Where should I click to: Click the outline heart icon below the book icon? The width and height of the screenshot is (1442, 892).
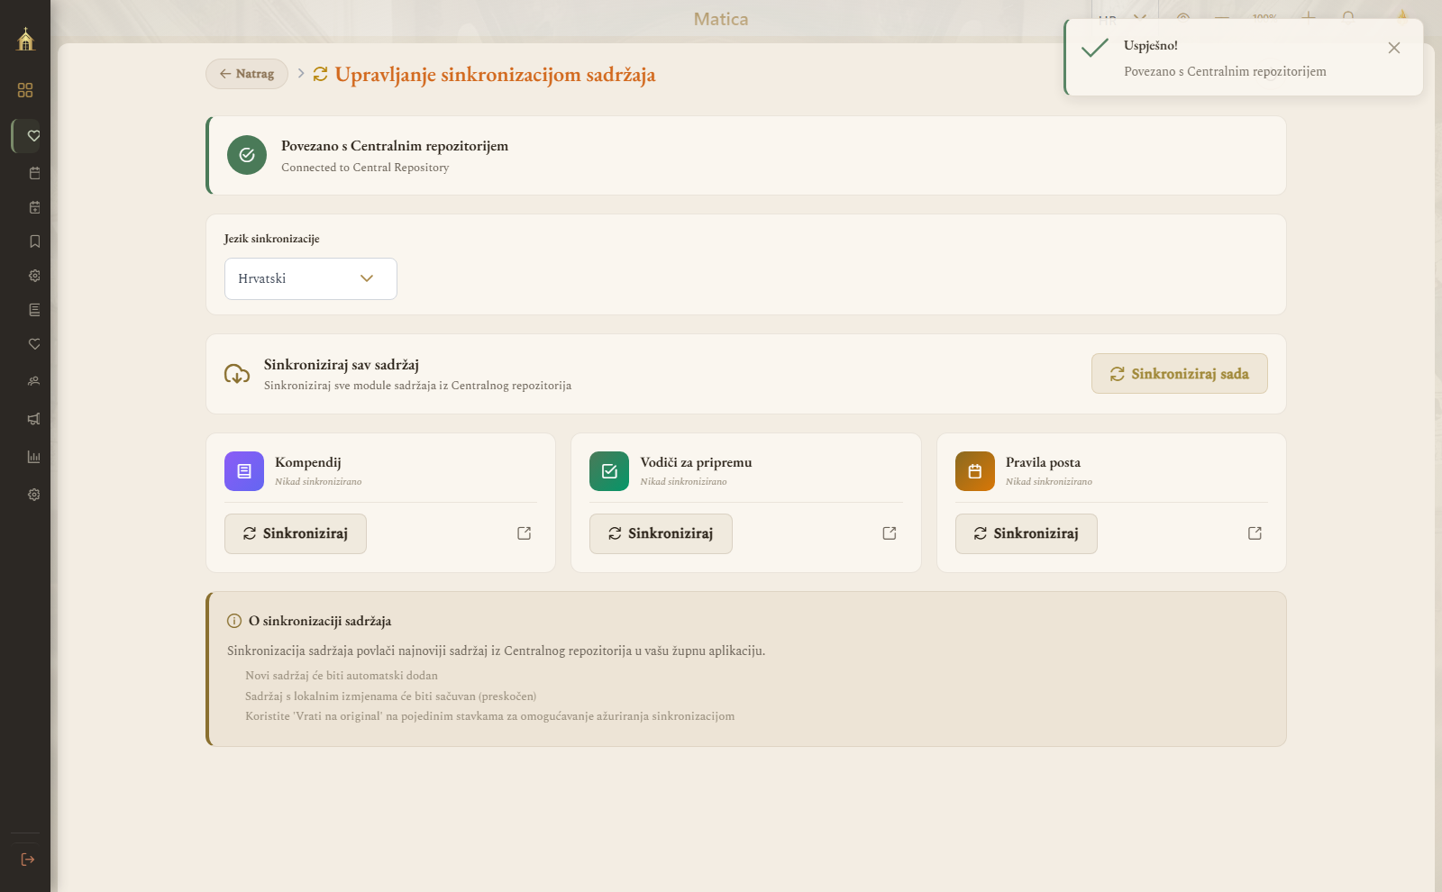point(34,344)
